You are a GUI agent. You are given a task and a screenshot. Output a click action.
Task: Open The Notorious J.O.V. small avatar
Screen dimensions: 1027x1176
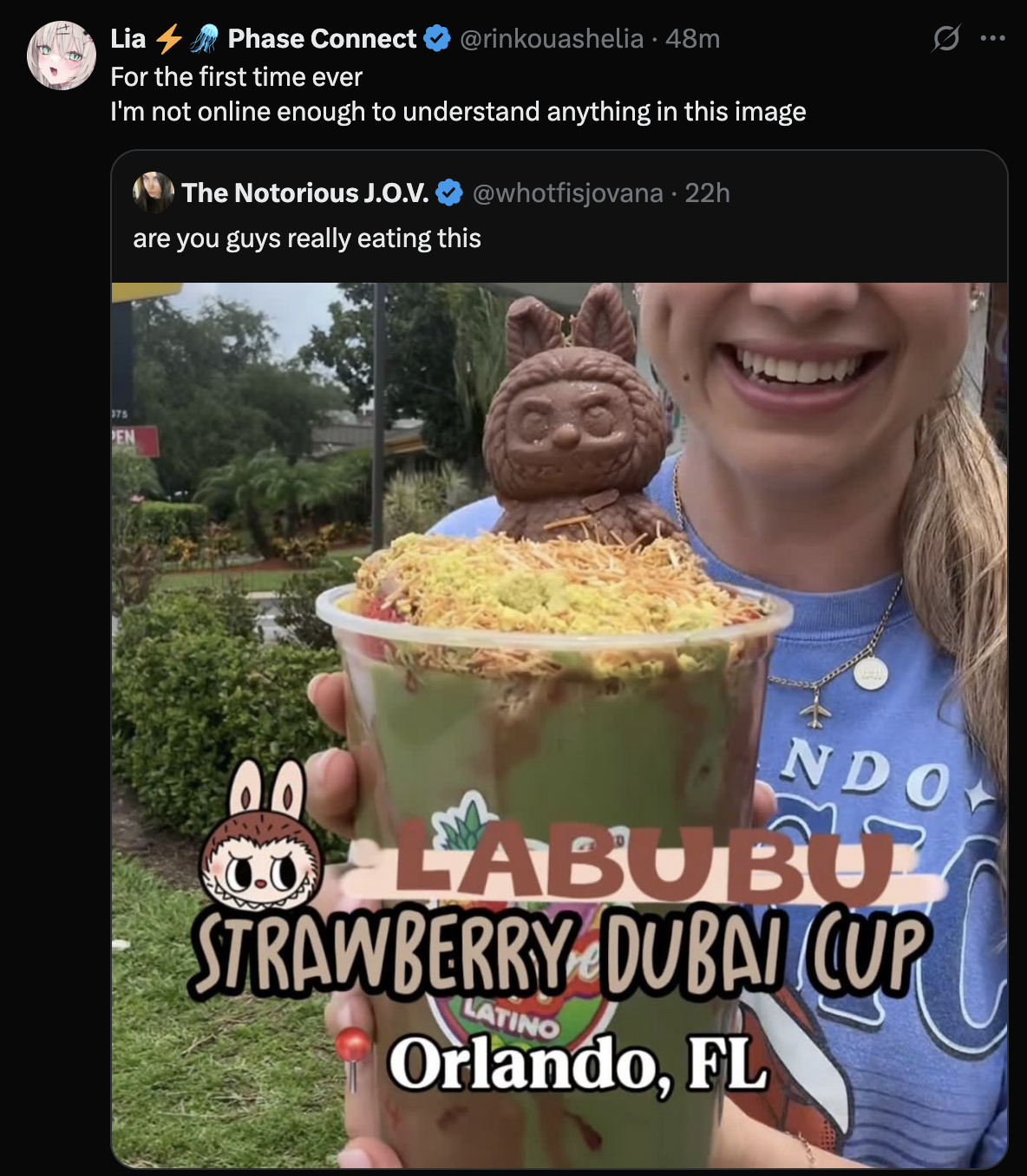click(154, 193)
